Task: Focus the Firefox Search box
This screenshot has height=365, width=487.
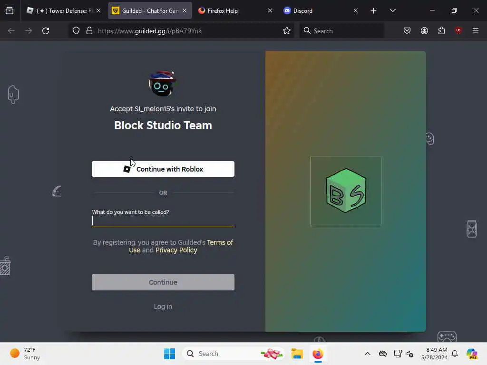Action: [341, 31]
